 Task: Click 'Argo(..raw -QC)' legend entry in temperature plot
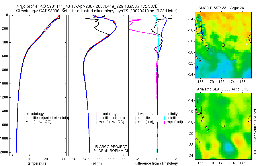click(38, 122)
